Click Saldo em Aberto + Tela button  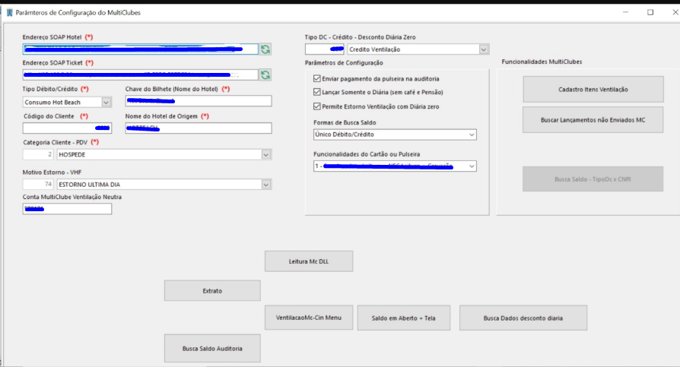click(404, 318)
